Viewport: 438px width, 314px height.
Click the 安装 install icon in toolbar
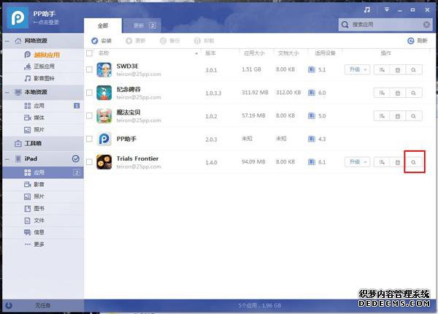pos(95,41)
